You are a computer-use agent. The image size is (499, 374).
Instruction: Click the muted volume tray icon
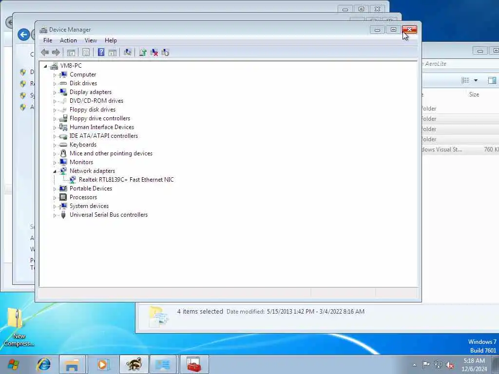pyautogui.click(x=450, y=364)
